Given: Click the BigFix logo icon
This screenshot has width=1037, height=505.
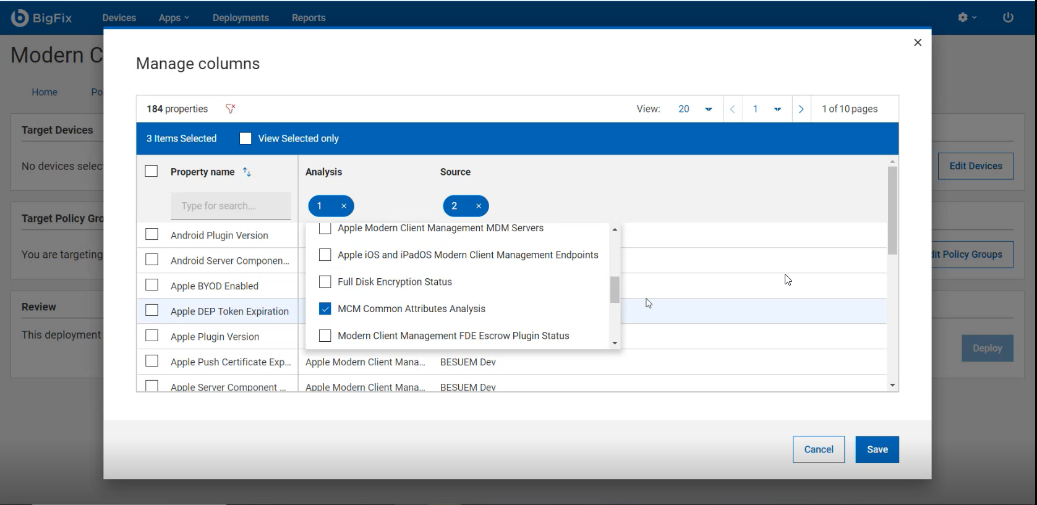Looking at the screenshot, I should click(20, 18).
